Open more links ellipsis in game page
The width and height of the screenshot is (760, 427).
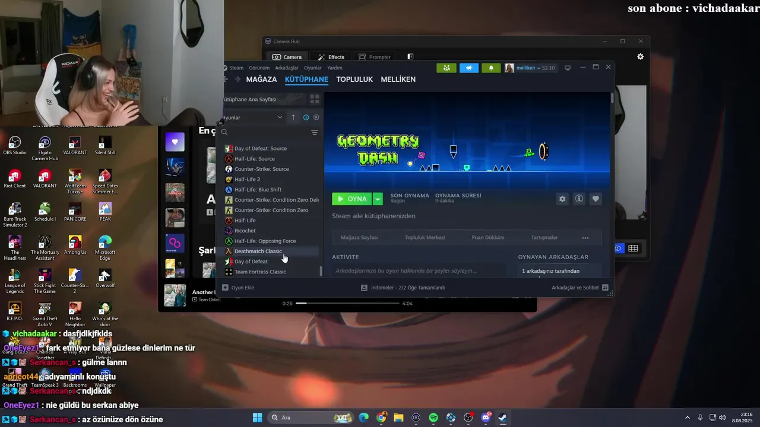585,237
